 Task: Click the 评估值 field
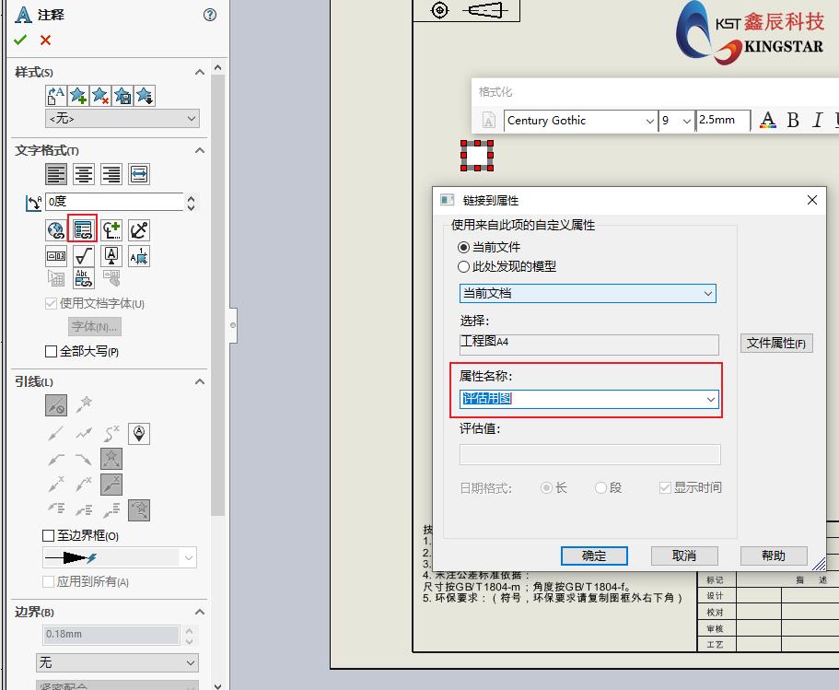pyautogui.click(x=589, y=454)
